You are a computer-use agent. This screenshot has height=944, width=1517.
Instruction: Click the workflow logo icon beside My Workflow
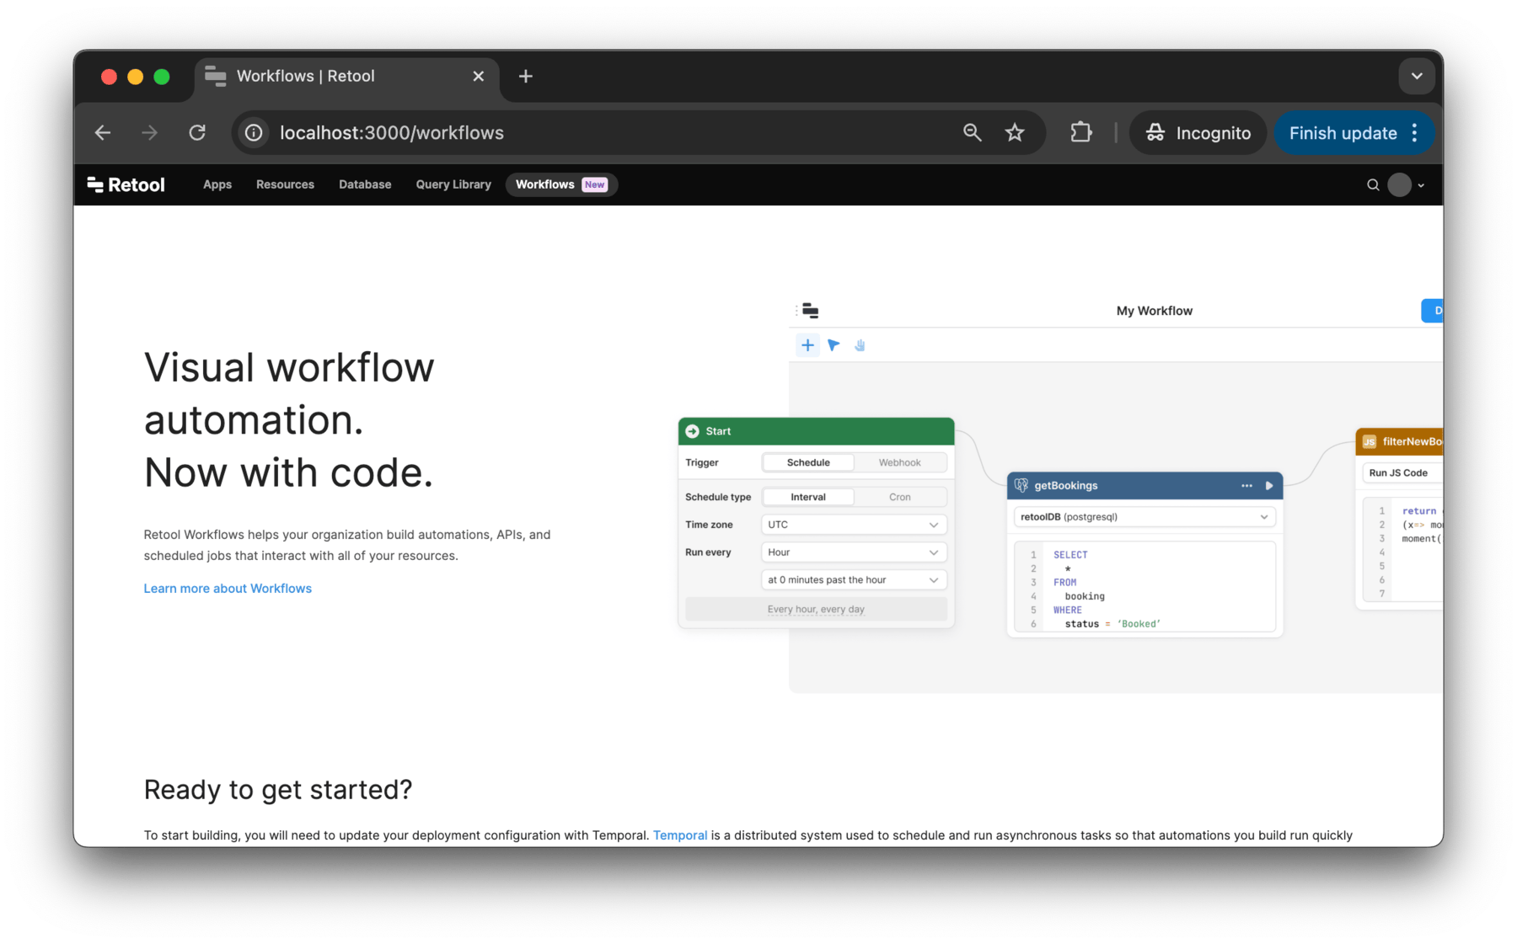[x=811, y=311]
